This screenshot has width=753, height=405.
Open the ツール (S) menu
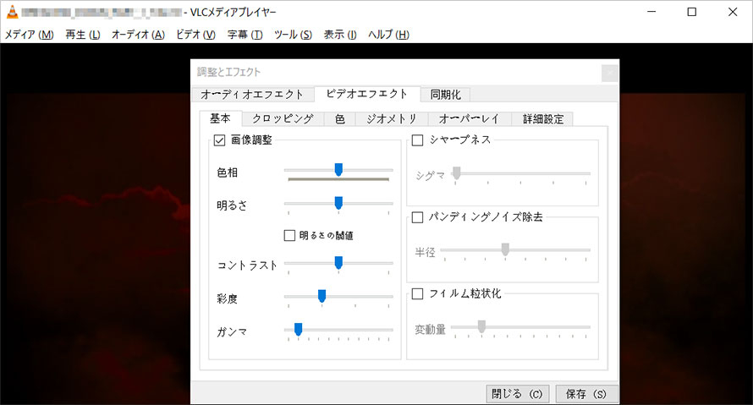pos(293,35)
